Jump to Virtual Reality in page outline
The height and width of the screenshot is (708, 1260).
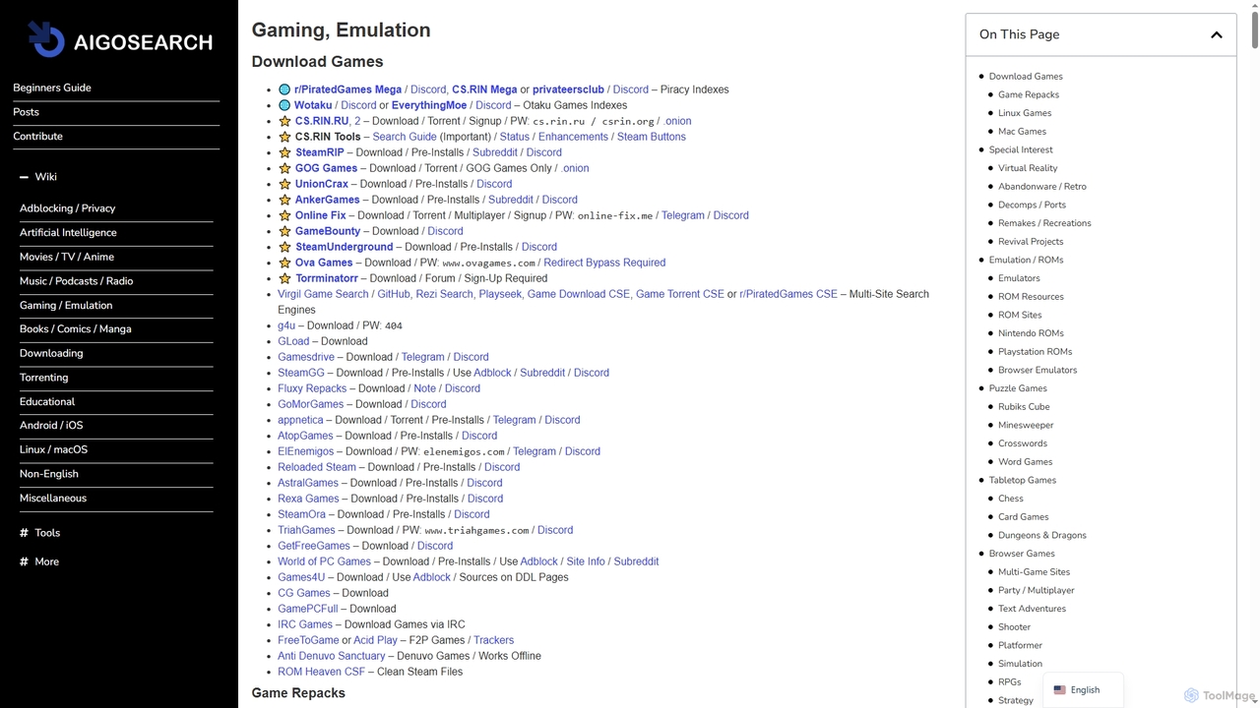(x=1028, y=168)
